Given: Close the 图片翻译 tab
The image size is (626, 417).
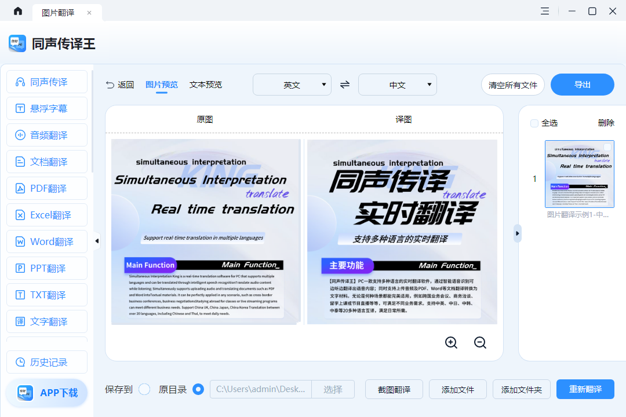Looking at the screenshot, I should tap(89, 13).
